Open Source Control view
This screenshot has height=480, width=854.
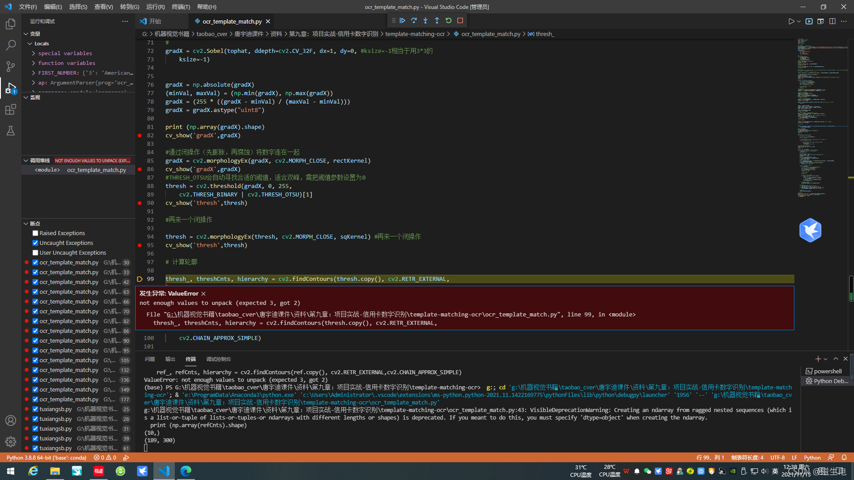11,67
